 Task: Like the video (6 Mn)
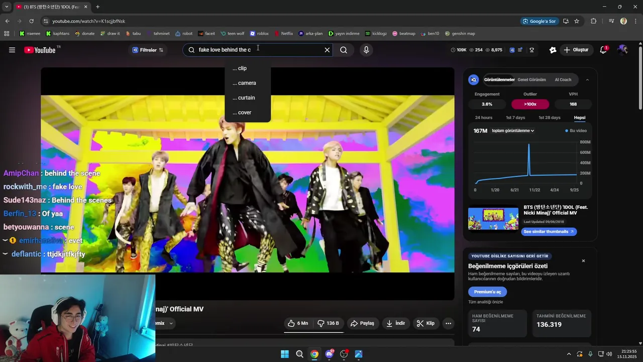(x=298, y=323)
